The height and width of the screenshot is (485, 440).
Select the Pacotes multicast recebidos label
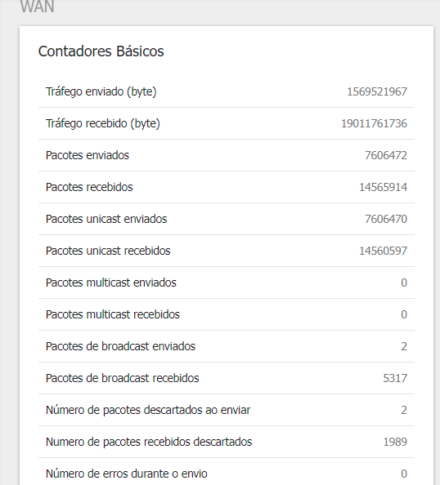click(x=113, y=314)
